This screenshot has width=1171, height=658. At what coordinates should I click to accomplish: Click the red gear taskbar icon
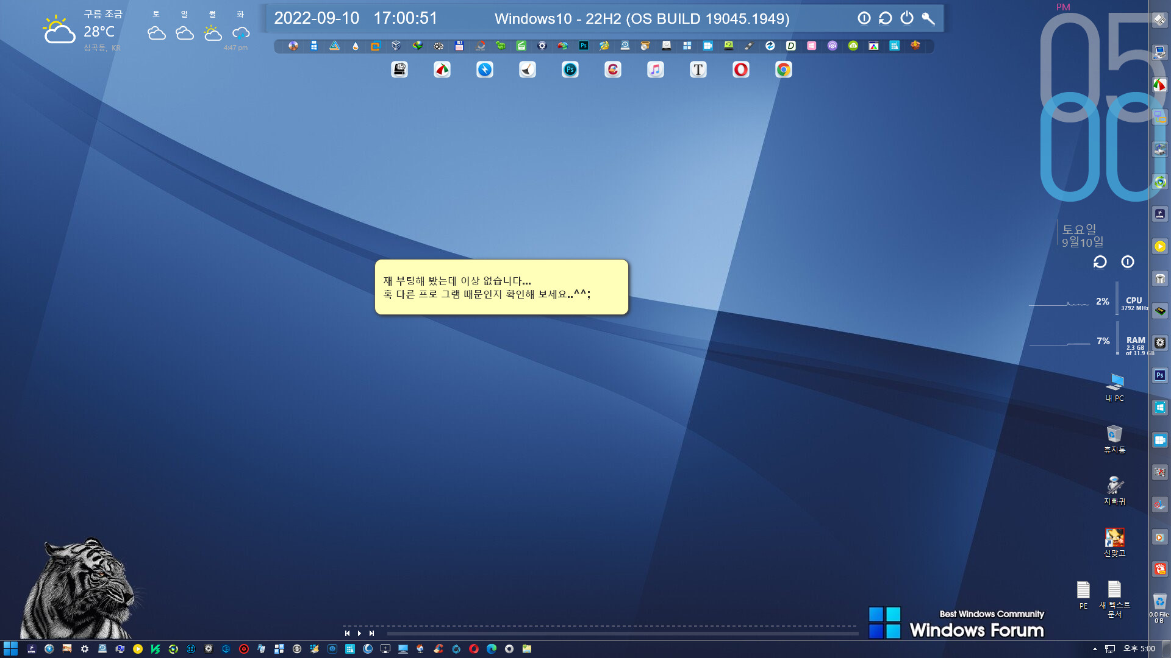(x=244, y=649)
